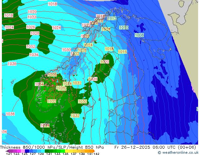The height and width of the screenshot is (155, 200).
Task: Click the red 1014 pressure label
Action: [106, 29]
